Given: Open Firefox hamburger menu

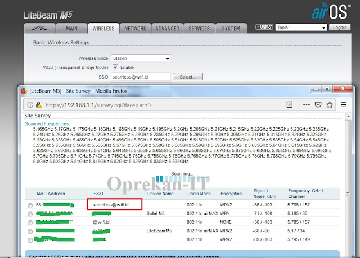Looking at the screenshot, I should [344, 105].
